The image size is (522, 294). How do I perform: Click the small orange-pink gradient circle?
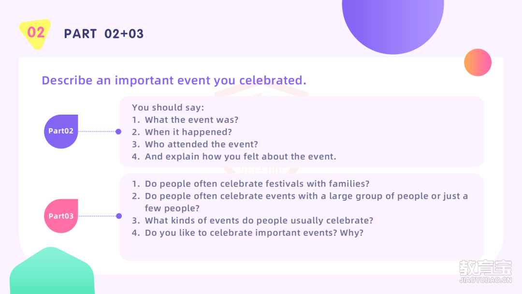[x=478, y=62]
